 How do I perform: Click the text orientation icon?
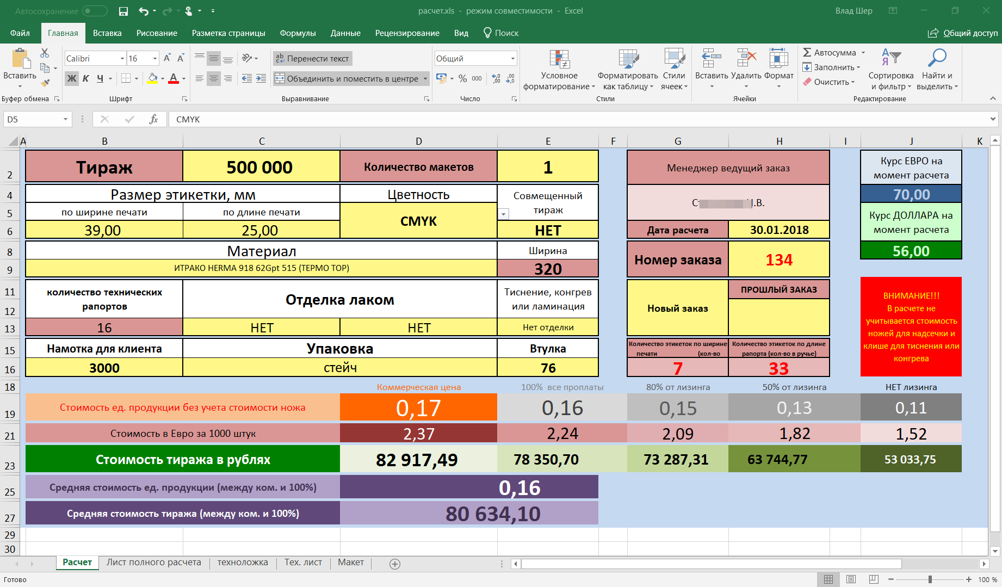tap(247, 58)
